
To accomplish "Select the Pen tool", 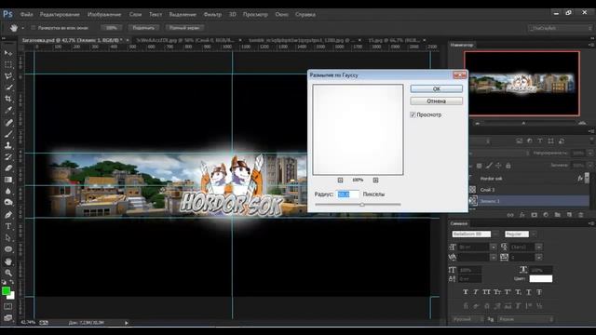I will tap(8, 215).
